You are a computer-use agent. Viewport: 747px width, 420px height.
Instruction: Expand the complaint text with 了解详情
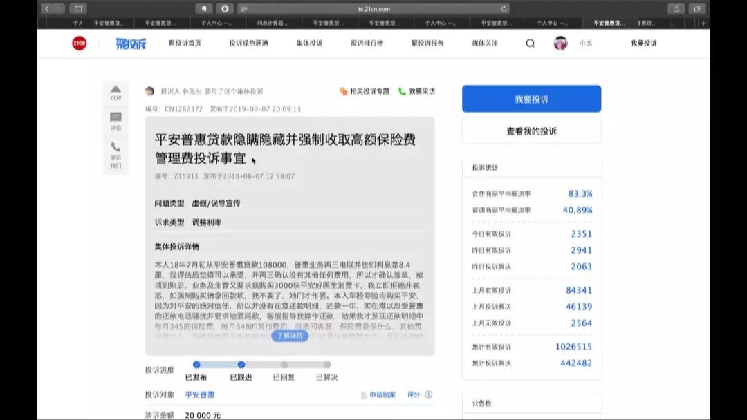[x=290, y=336]
